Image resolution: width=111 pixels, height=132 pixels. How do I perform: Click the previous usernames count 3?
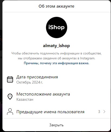click(x=99, y=112)
